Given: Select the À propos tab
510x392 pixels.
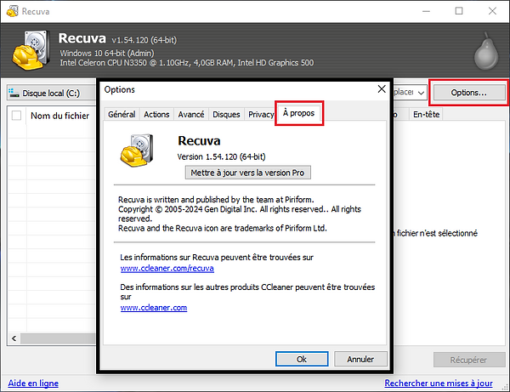Looking at the screenshot, I should [x=298, y=113].
